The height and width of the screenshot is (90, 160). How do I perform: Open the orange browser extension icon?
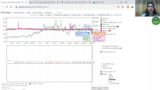pyautogui.click(x=128, y=7)
